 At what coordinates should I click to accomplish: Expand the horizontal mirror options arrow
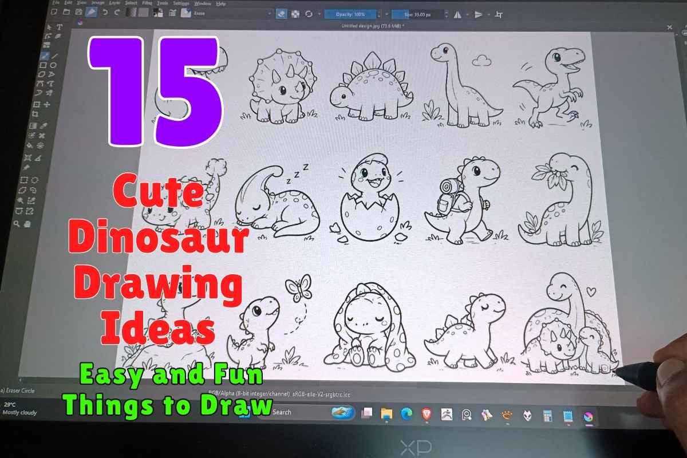[467, 15]
